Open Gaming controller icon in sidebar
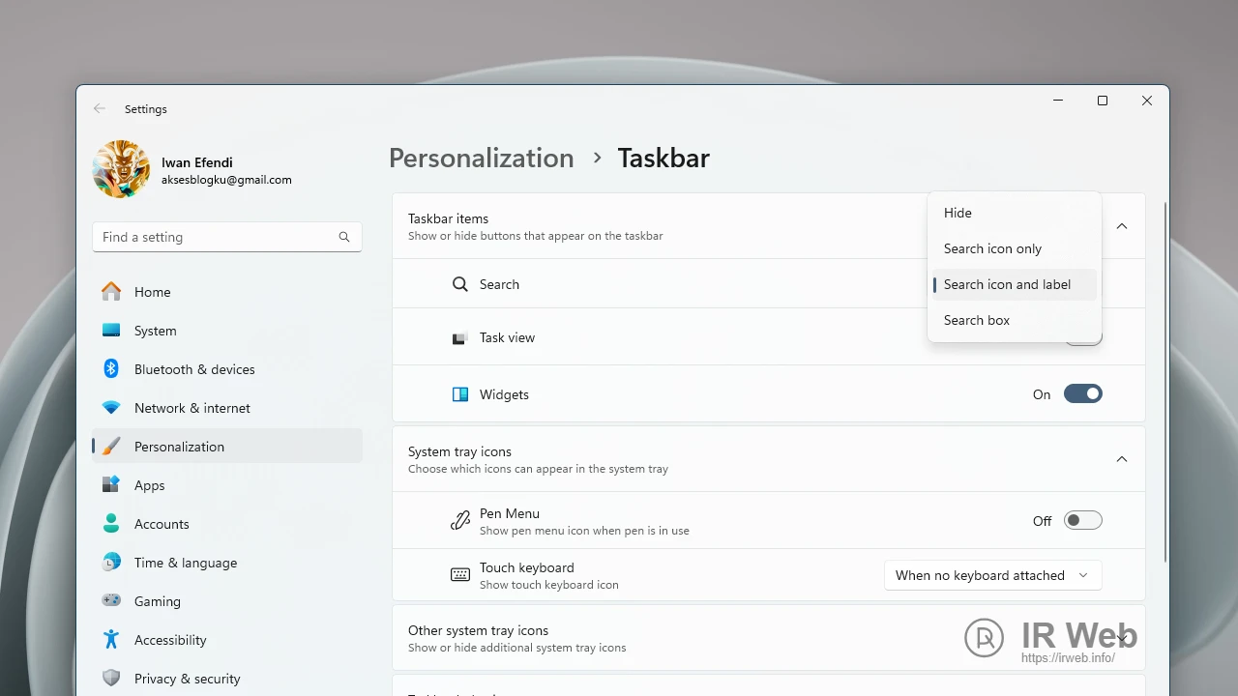Image resolution: width=1238 pixels, height=696 pixels. coord(111,601)
